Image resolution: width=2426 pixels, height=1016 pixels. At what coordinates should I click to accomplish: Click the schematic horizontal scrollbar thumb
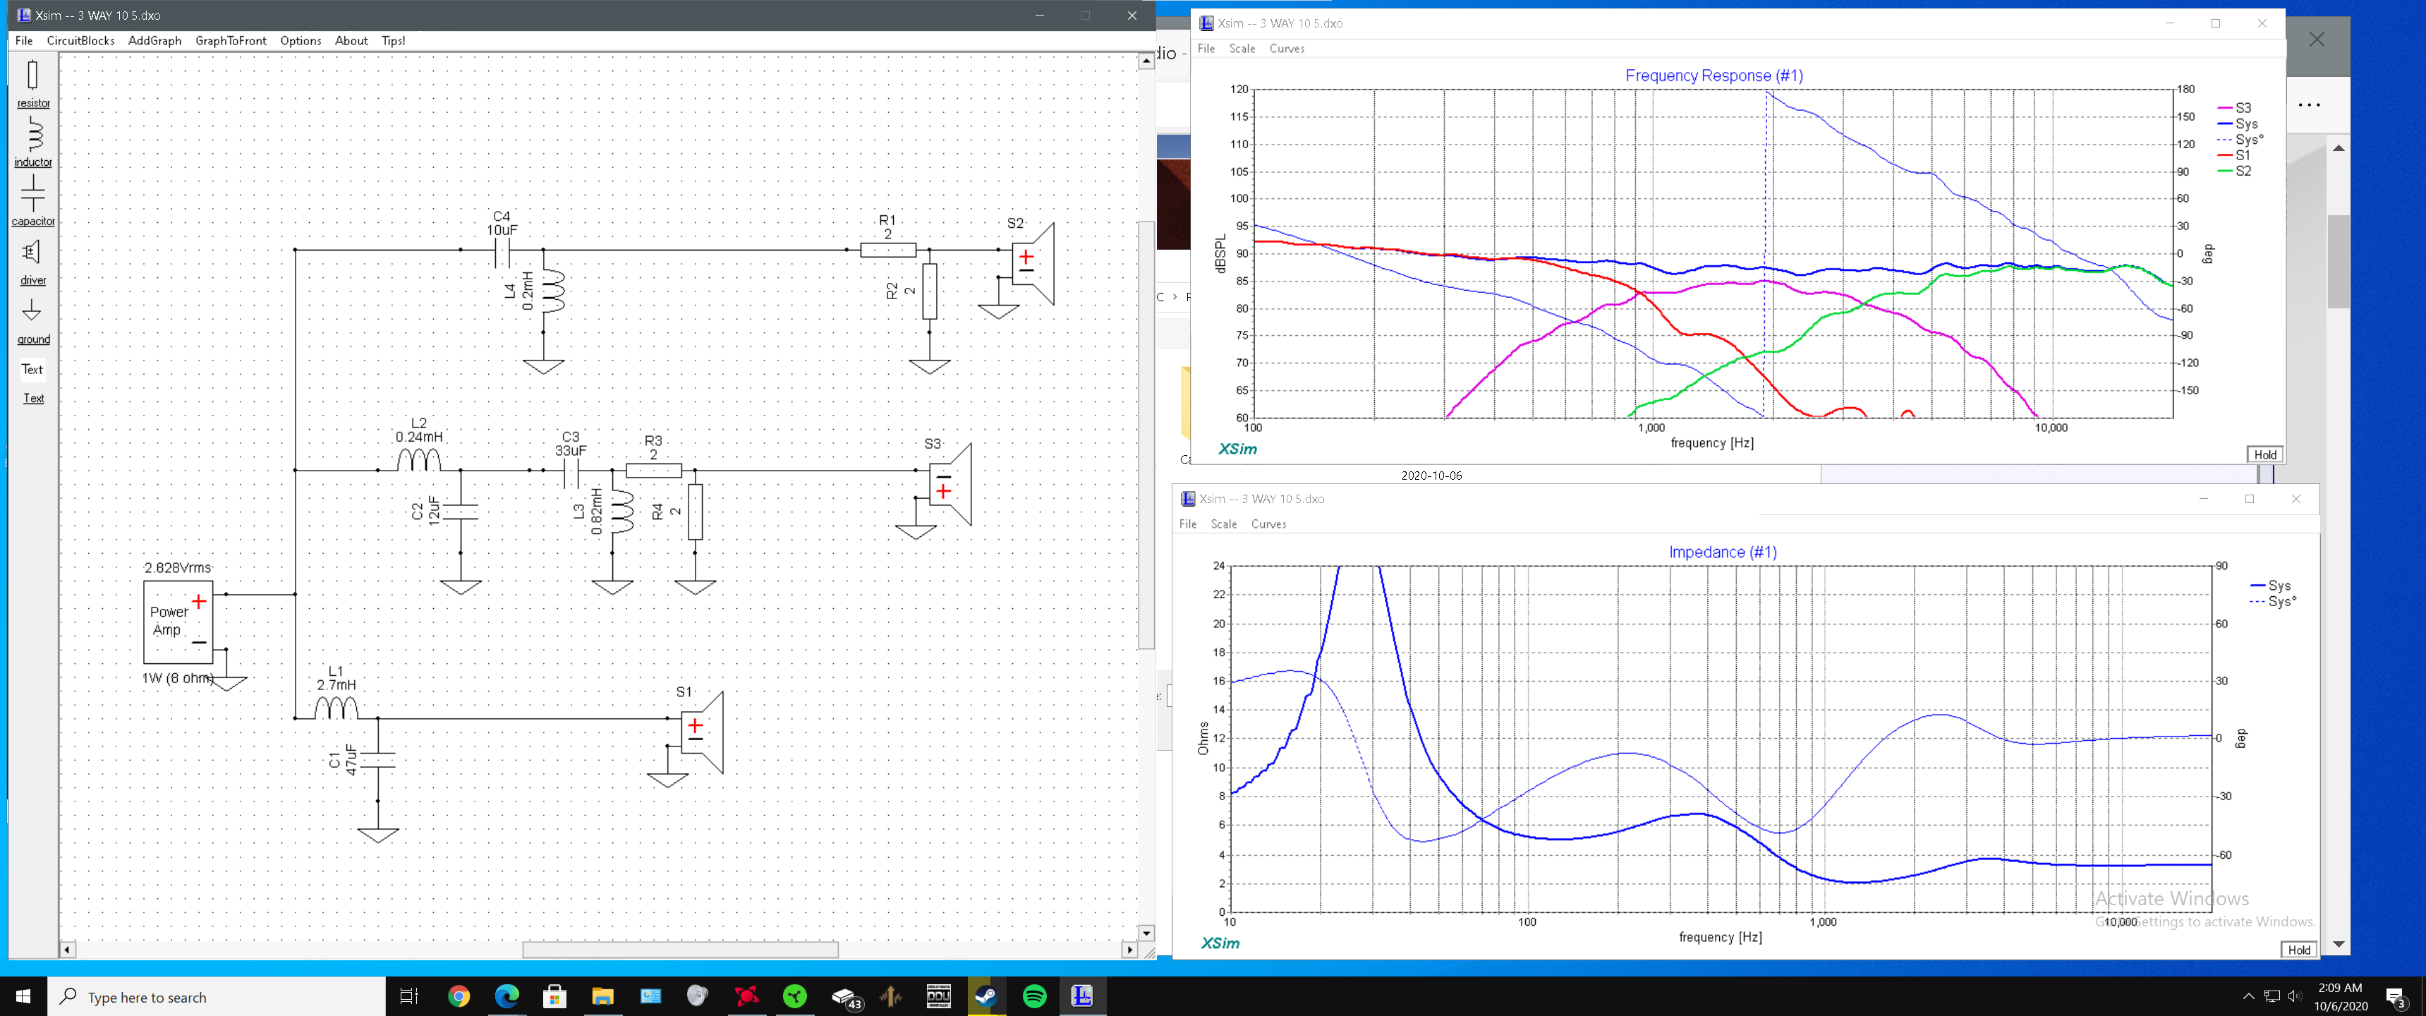point(680,950)
